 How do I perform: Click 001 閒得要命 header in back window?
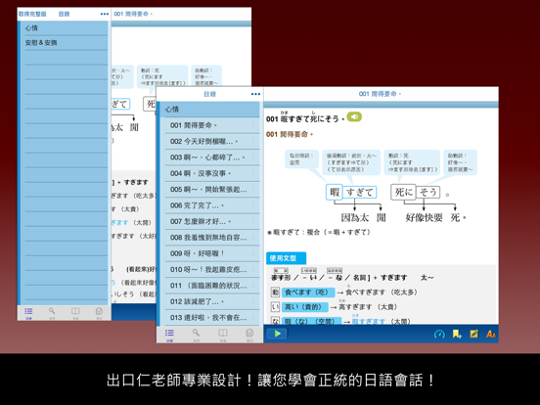pyautogui.click(x=133, y=14)
